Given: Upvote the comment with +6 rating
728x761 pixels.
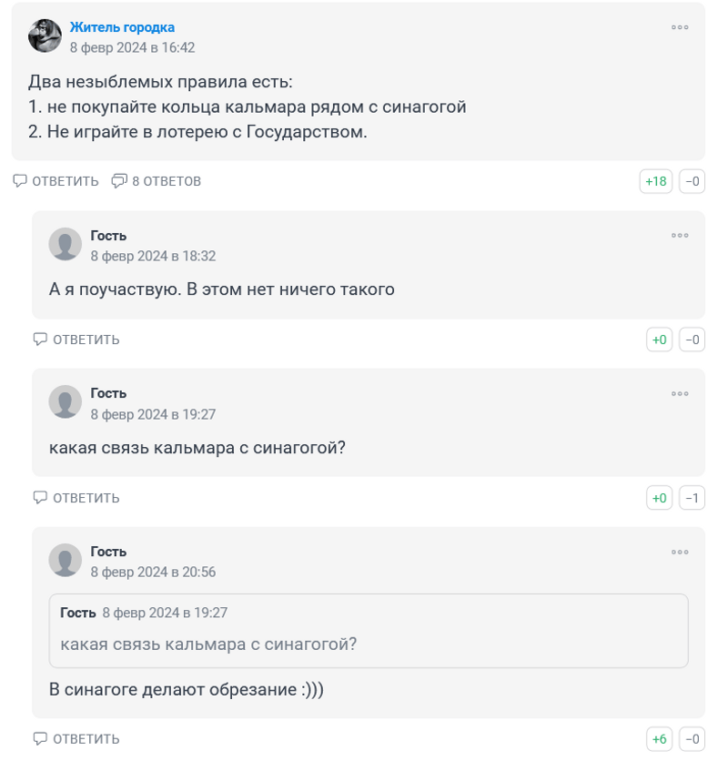Looking at the screenshot, I should [659, 738].
